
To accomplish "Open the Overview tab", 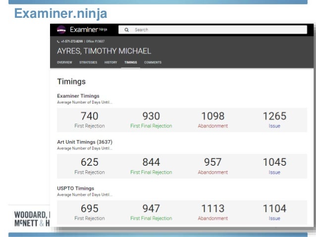I will [64, 62].
